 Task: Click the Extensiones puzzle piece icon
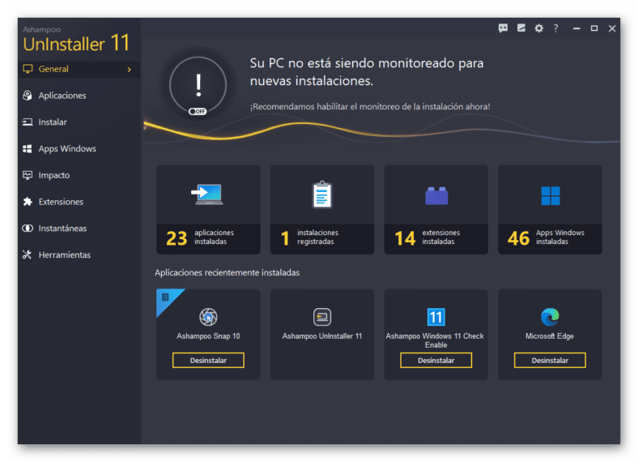(x=28, y=202)
